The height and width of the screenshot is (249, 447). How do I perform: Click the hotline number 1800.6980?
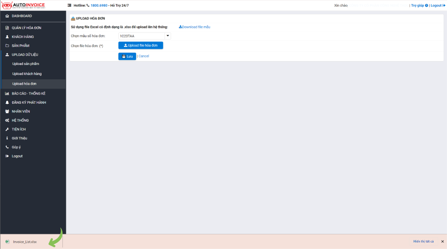pos(99,5)
